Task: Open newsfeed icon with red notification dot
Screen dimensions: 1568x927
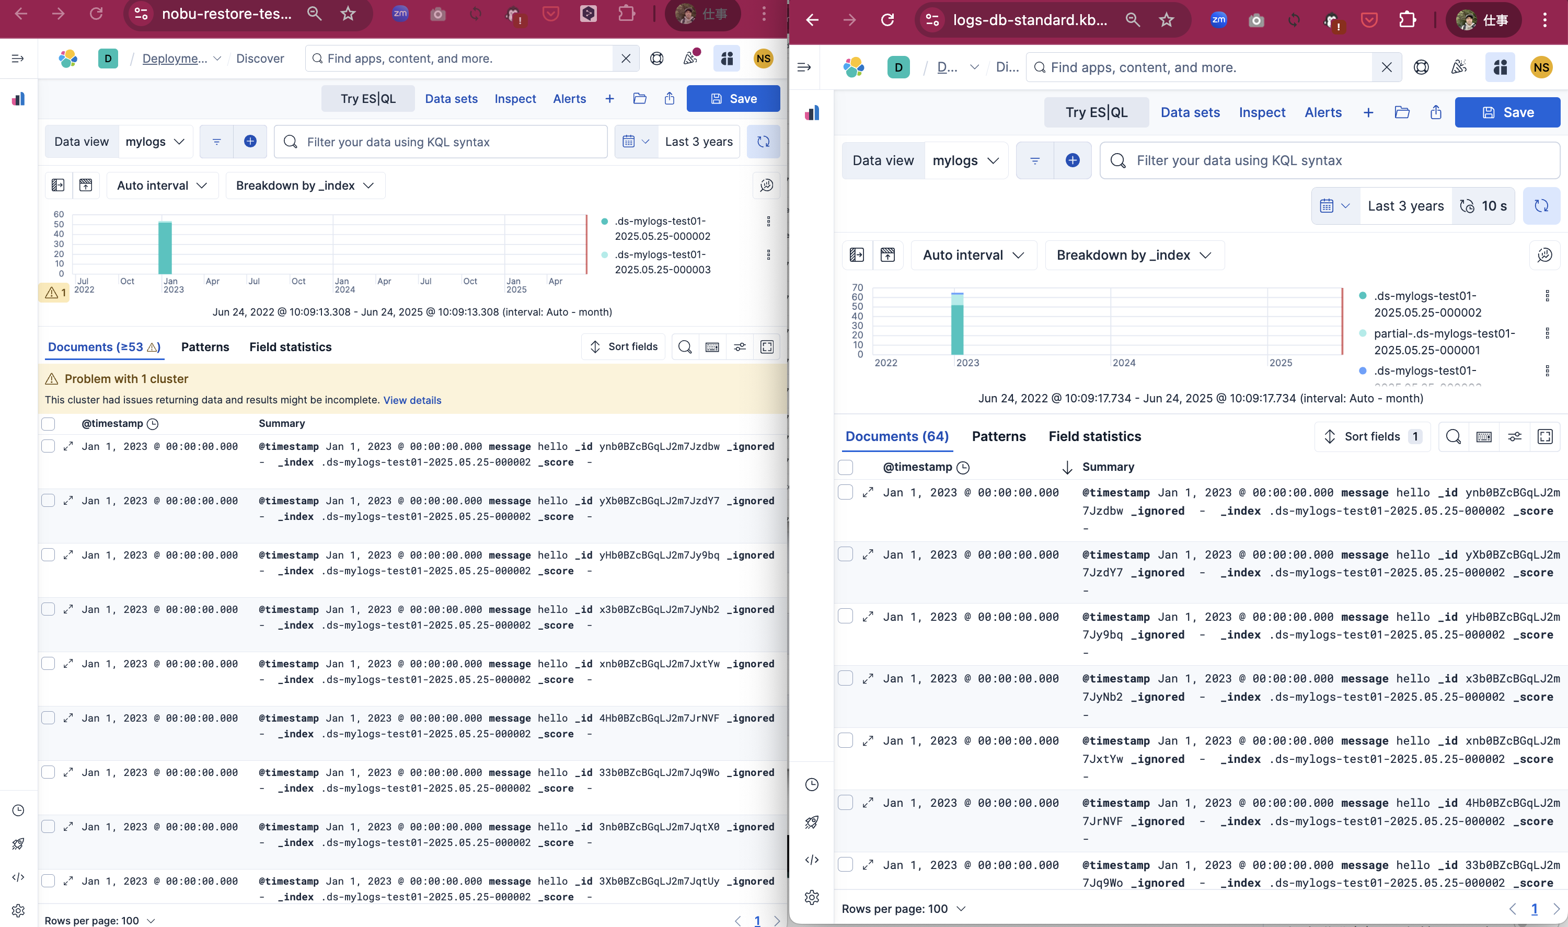Action: [691, 58]
